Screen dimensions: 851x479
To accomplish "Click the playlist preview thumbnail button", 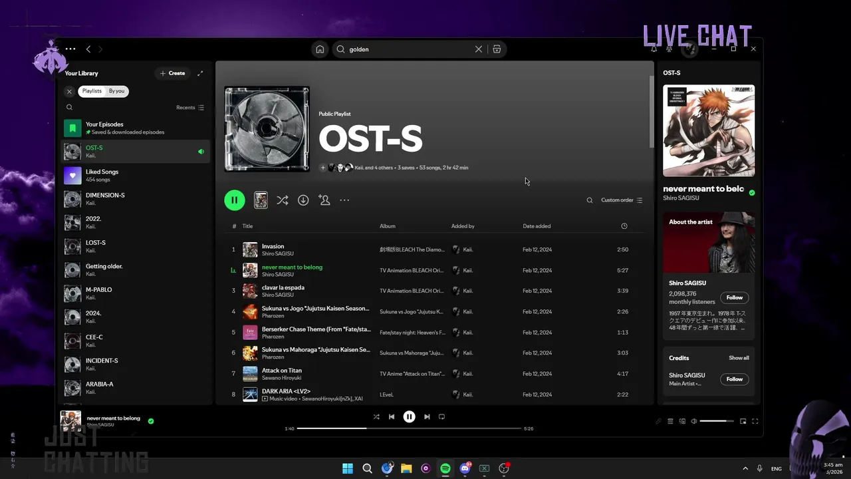I will pos(261,200).
